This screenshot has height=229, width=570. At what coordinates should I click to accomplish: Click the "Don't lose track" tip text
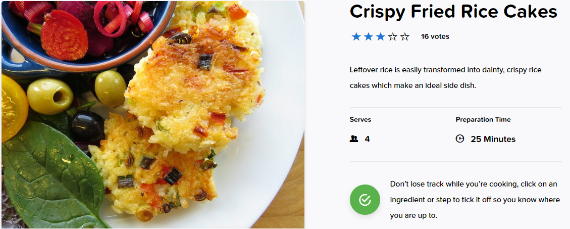[475, 200]
